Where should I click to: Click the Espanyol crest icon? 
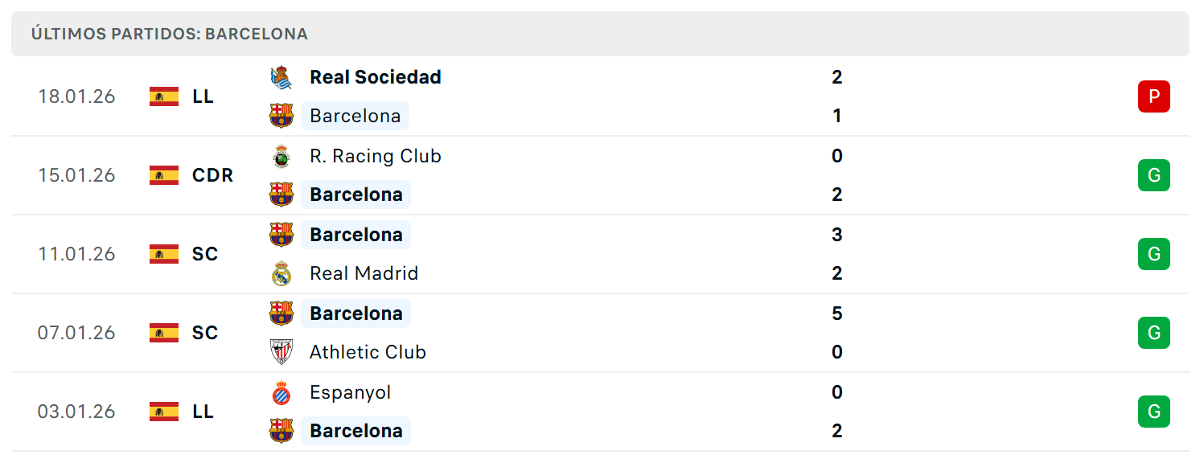[x=281, y=392]
